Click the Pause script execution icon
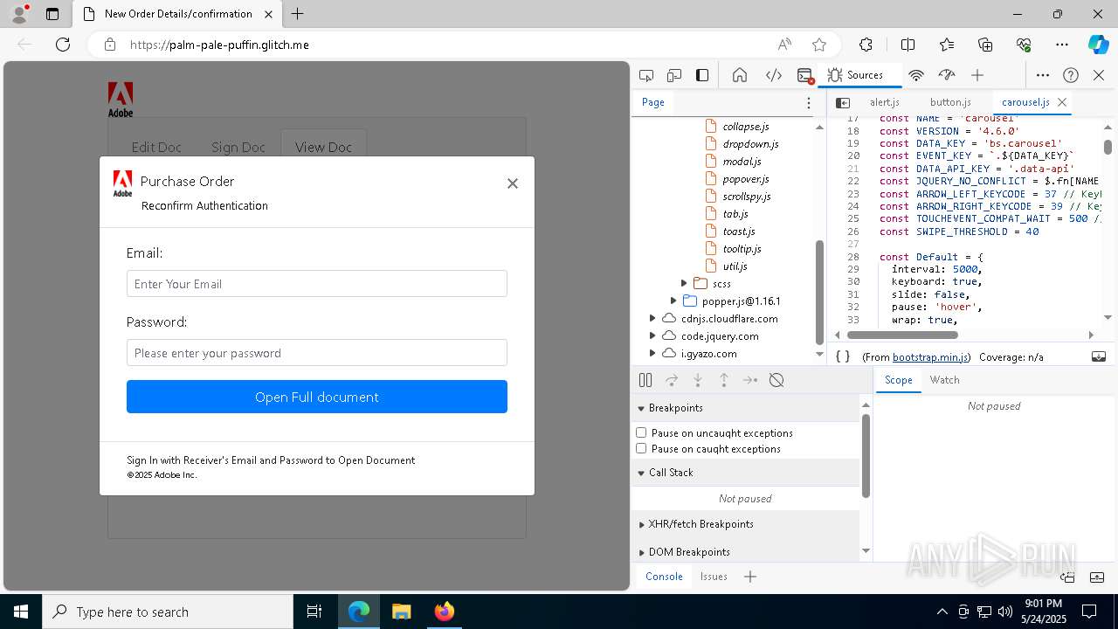Screen dimensions: 1118x629 645,380
